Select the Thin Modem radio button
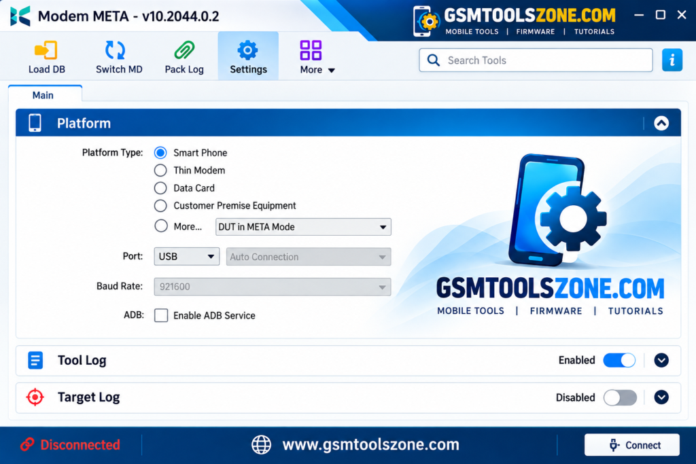 [160, 171]
